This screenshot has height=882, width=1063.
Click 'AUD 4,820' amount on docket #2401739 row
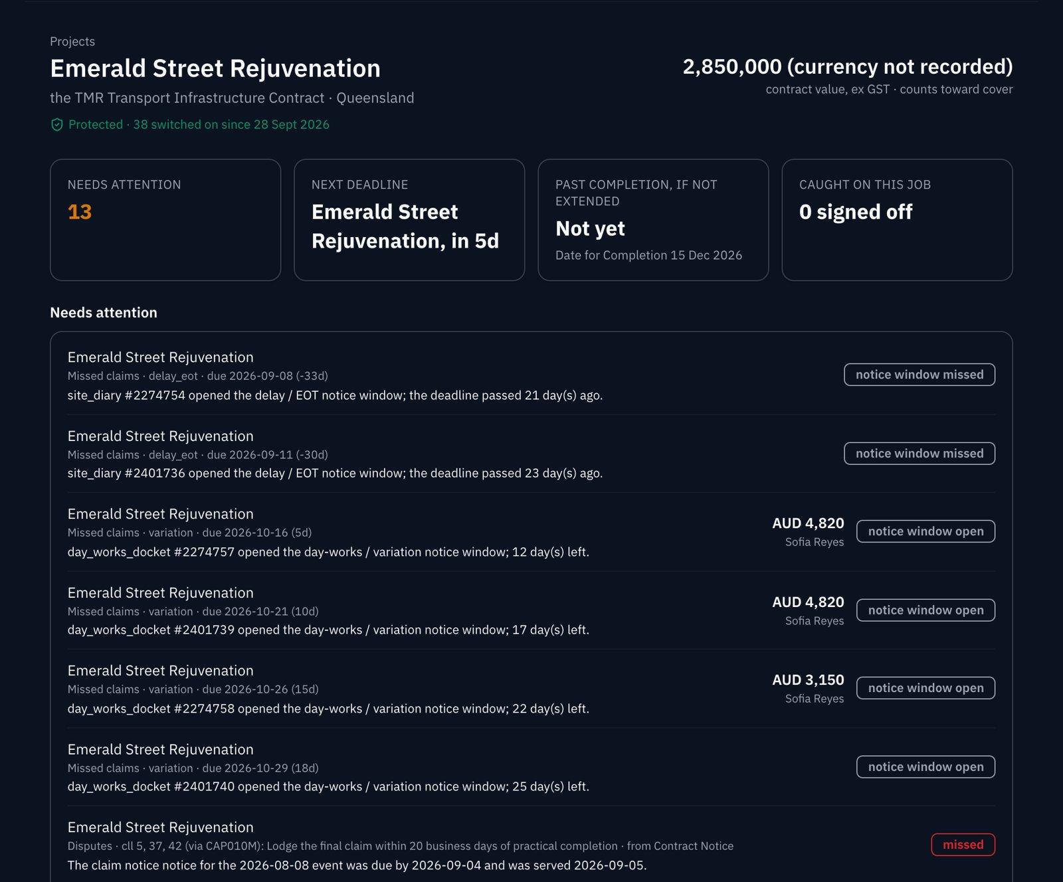pos(808,602)
